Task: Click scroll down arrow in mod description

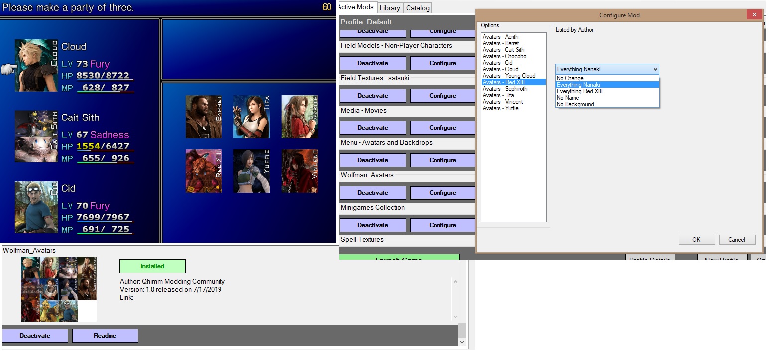Action: (x=455, y=317)
